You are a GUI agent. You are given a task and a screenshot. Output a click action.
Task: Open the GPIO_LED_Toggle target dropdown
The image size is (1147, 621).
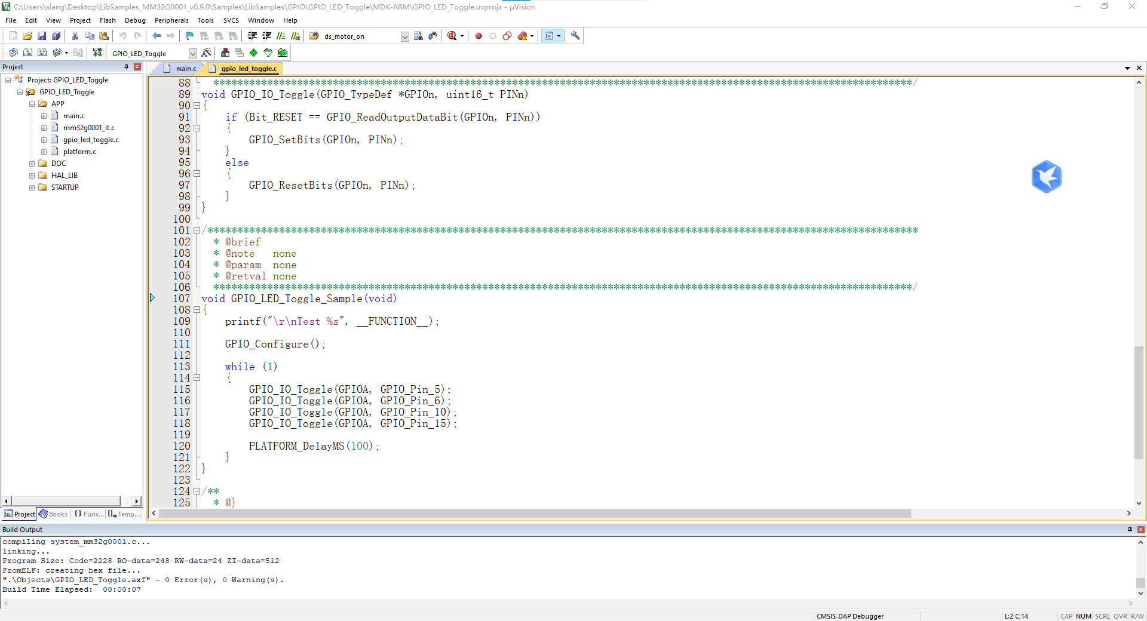coord(192,53)
